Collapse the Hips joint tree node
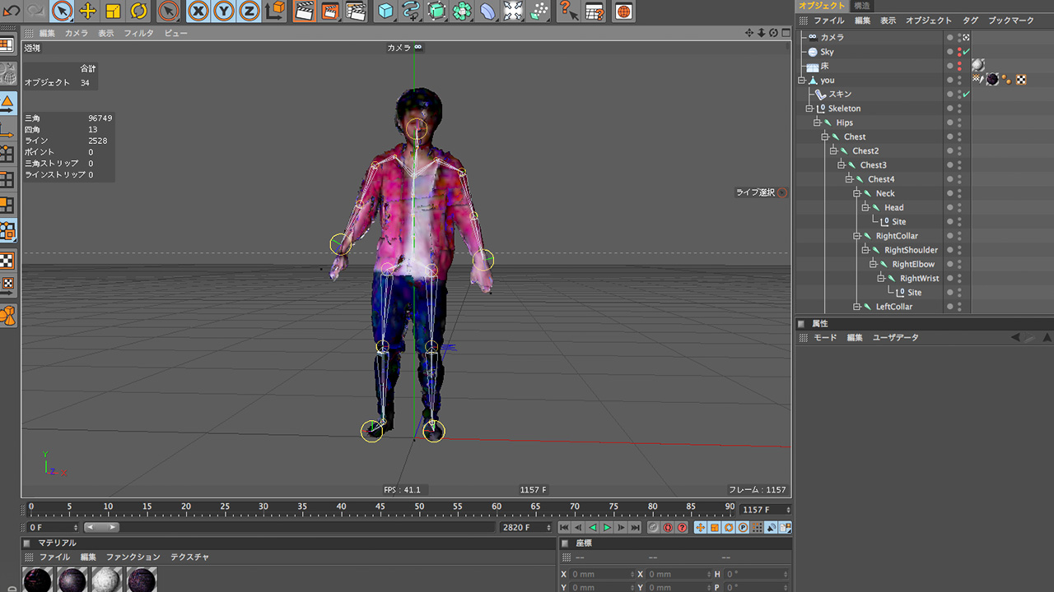 (x=818, y=123)
